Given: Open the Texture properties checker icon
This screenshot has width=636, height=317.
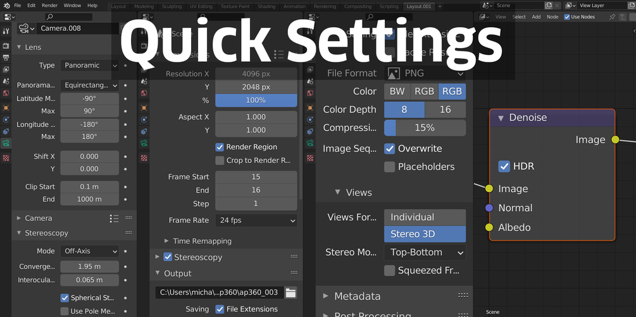Looking at the screenshot, I should 6,157.
